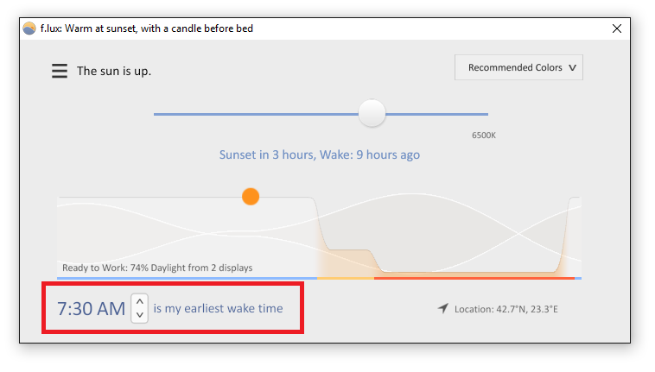Click the slider track right end near 6500K
The width and height of the screenshot is (655, 372).
tap(480, 114)
